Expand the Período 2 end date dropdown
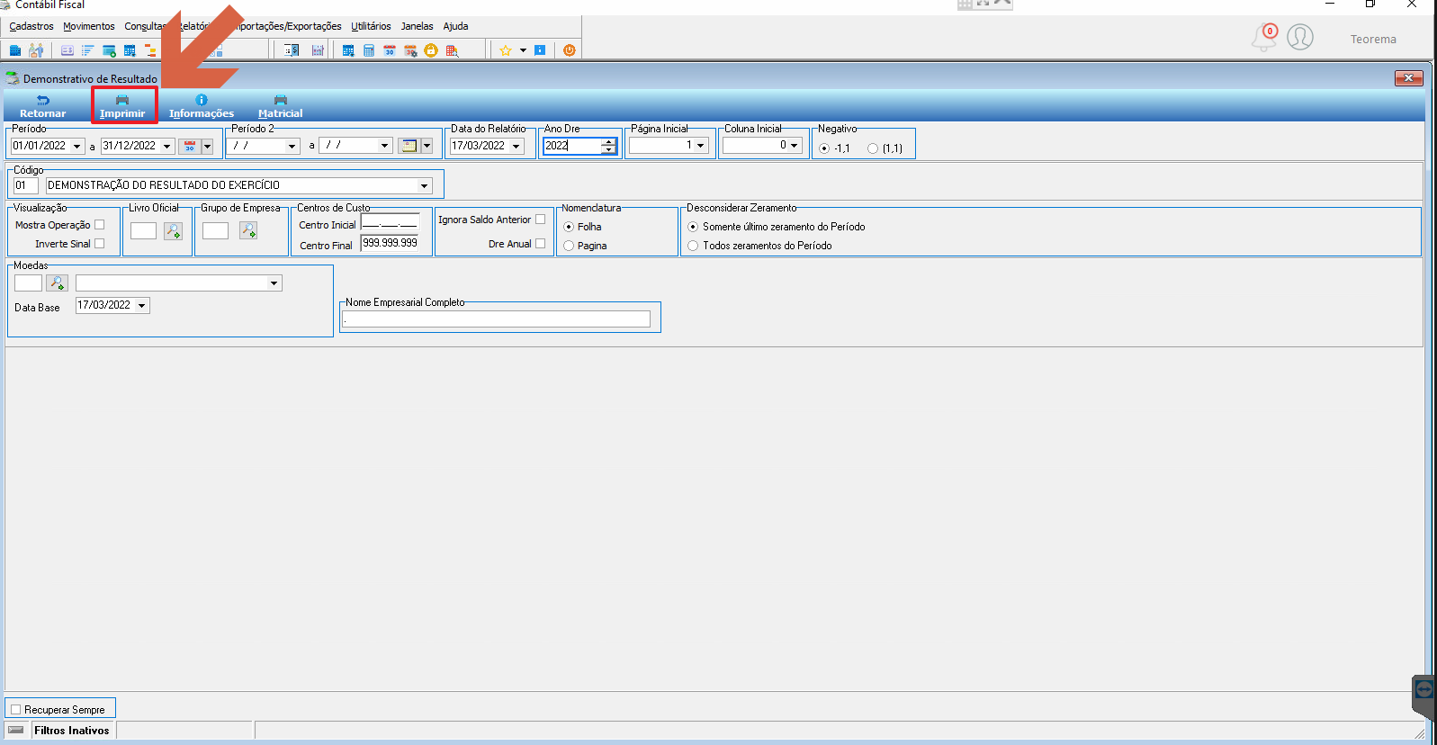This screenshot has height=745, width=1437. 384,146
